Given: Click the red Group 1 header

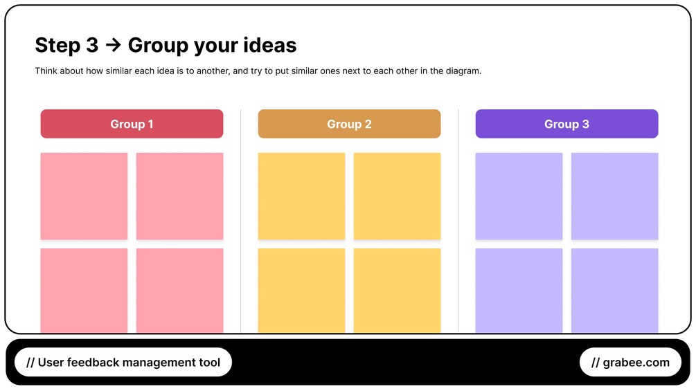Looking at the screenshot, I should 132,124.
